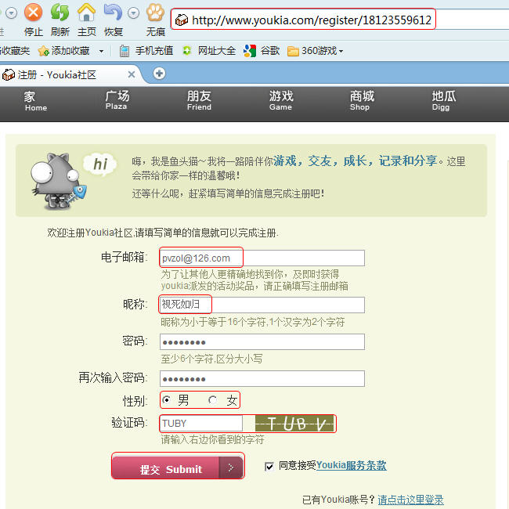Select the female (女) radio button
Viewport: 509px width, 509px height.
coord(213,400)
